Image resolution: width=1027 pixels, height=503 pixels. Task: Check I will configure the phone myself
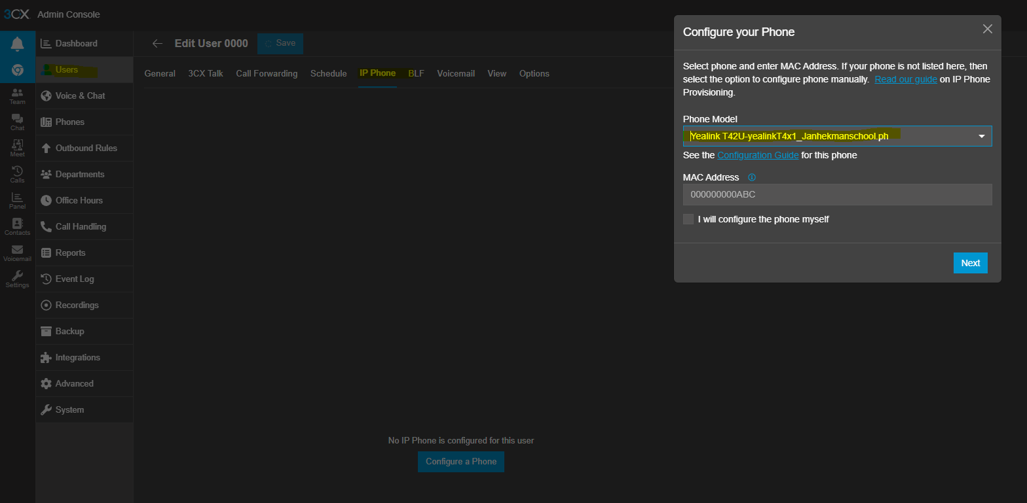click(688, 219)
